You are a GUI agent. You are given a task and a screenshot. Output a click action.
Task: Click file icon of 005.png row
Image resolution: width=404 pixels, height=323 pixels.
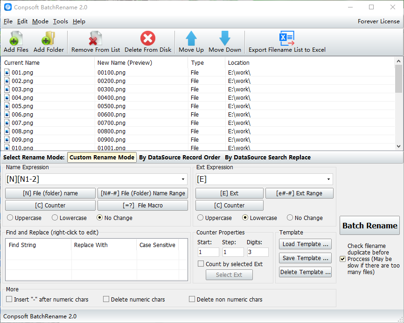(7, 106)
